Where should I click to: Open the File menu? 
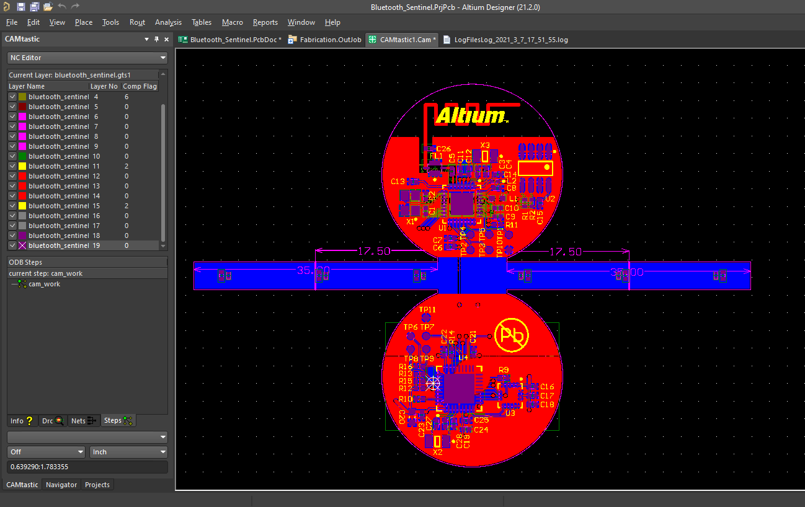point(11,22)
